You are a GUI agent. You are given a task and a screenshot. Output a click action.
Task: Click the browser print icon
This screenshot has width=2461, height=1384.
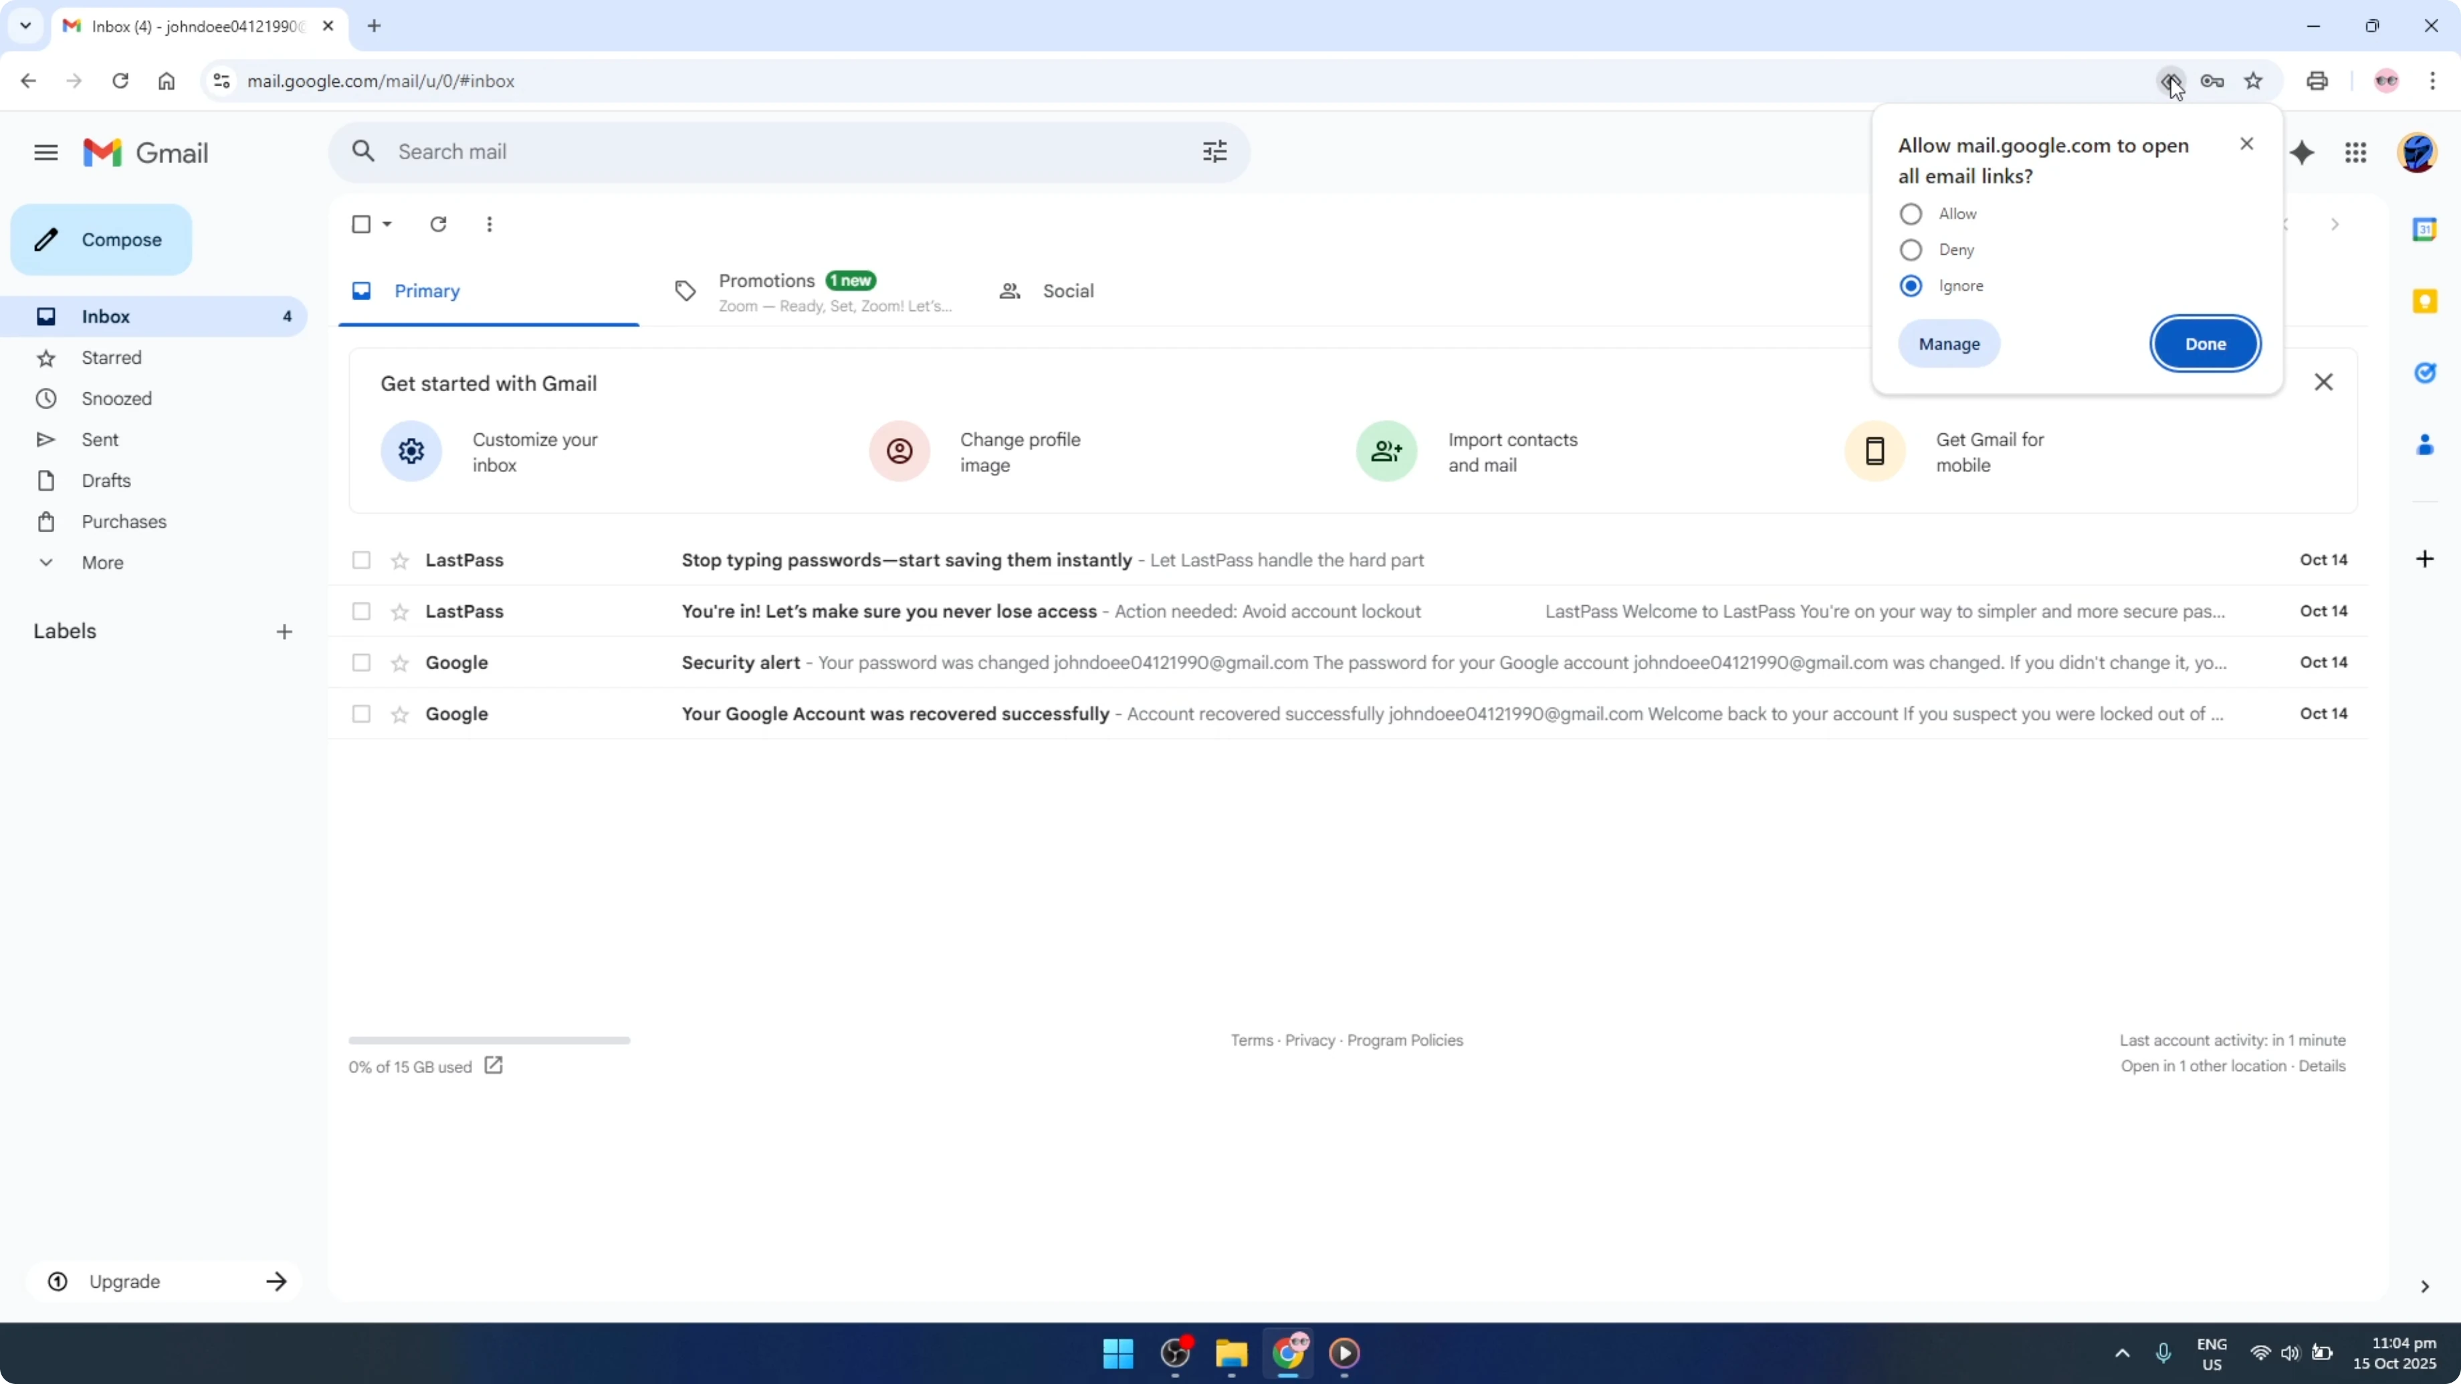point(2317,81)
